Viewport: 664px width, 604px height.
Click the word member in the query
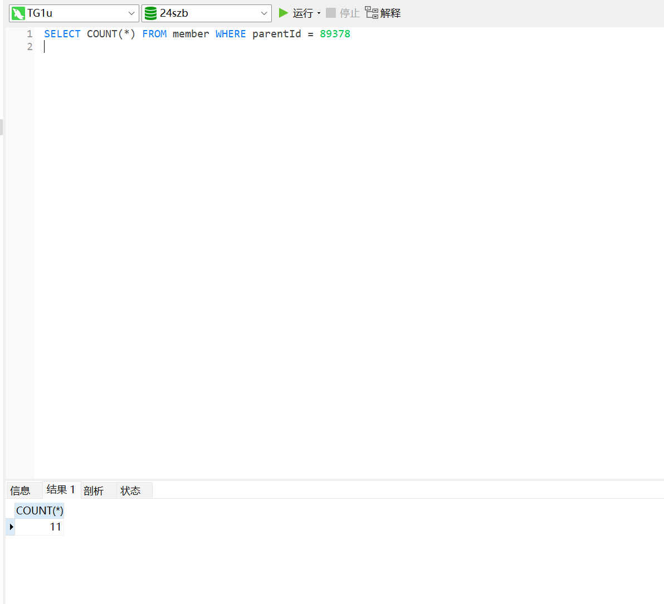191,34
